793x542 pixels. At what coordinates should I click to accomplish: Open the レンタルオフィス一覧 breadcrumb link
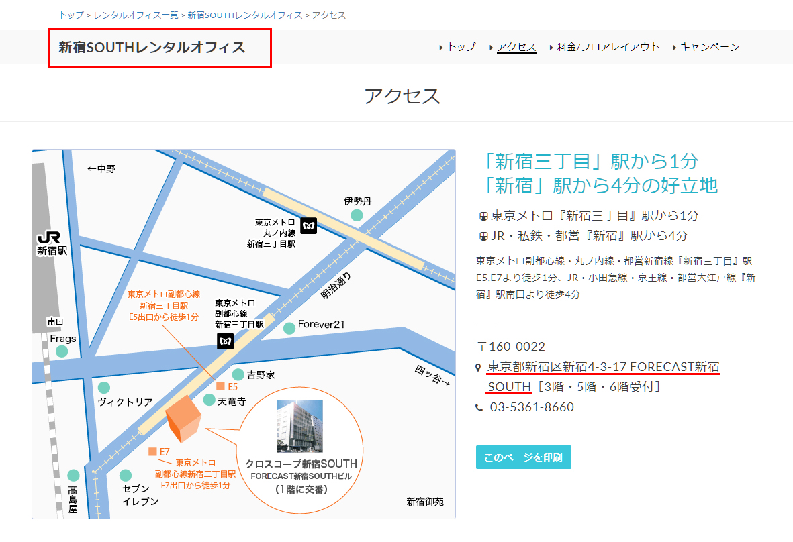click(136, 15)
